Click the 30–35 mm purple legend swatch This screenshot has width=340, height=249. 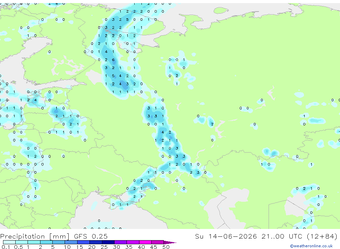coord(121,242)
